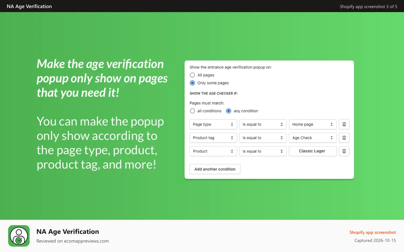Remove the Classic Lager product condition
The image size is (404, 252).
point(344,151)
